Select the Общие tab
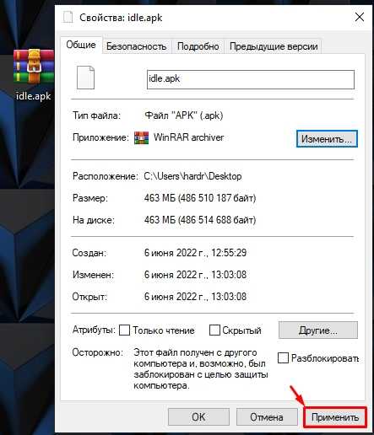 click(81, 45)
